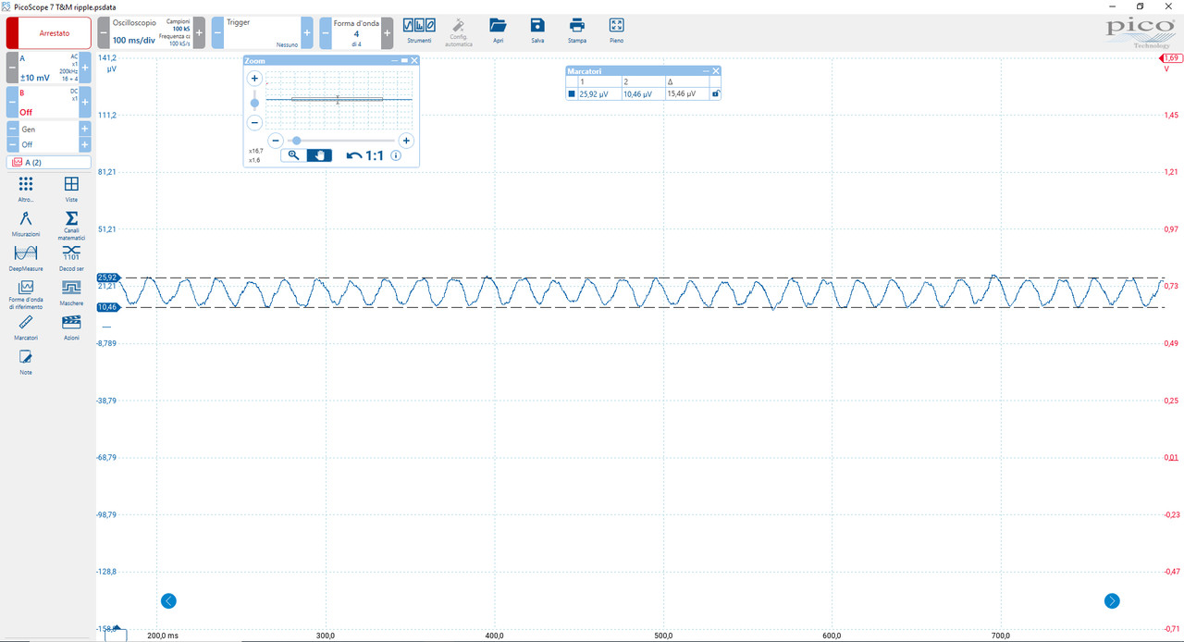The width and height of the screenshot is (1184, 642).
Task: Decrease the Oscilloscopio timebase with minus
Action: tap(103, 32)
